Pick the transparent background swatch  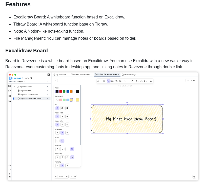(57, 100)
